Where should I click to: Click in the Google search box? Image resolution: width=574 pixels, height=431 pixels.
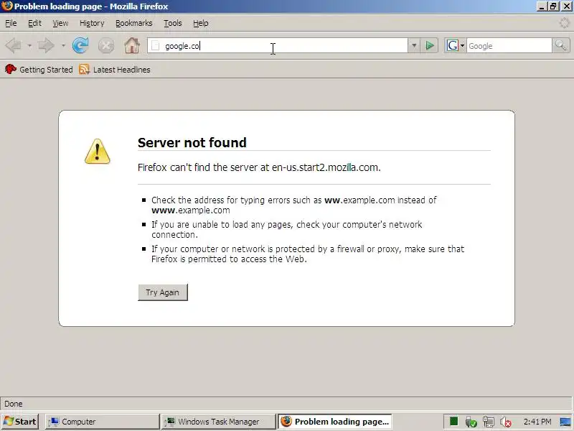[509, 46]
